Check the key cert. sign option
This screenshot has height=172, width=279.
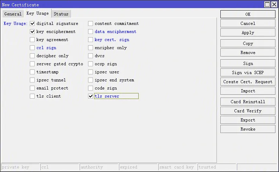[91, 40]
